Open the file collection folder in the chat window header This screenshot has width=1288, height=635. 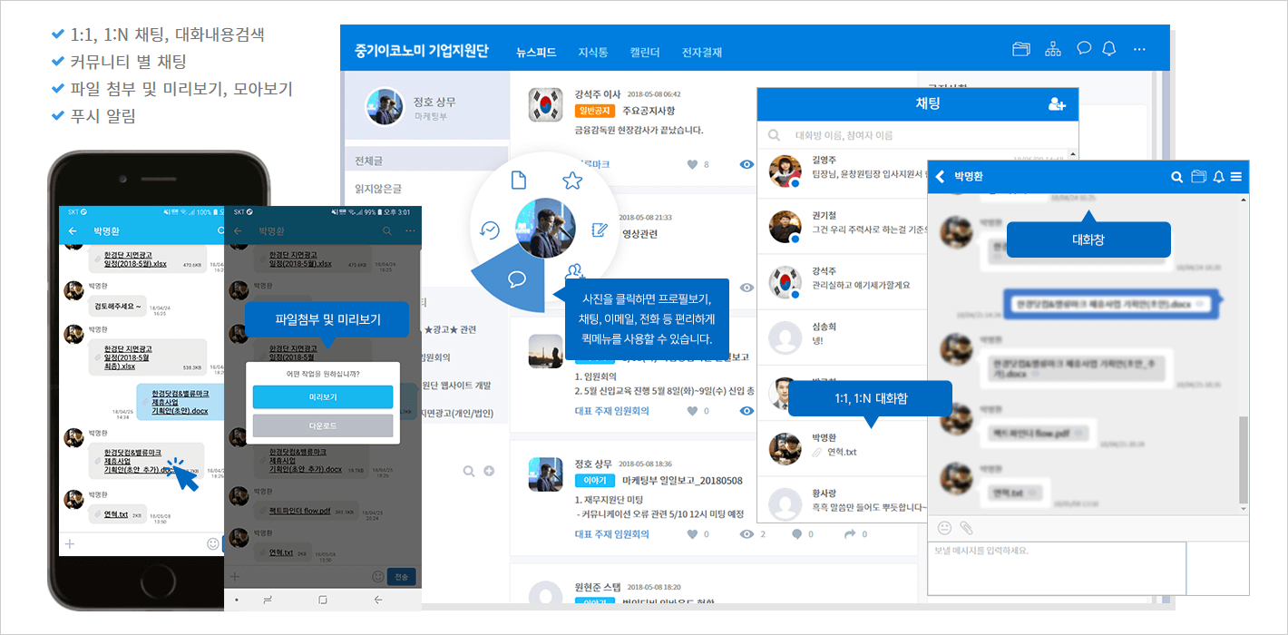click(x=1198, y=177)
